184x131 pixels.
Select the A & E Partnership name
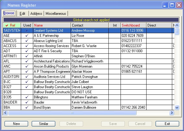(46, 36)
